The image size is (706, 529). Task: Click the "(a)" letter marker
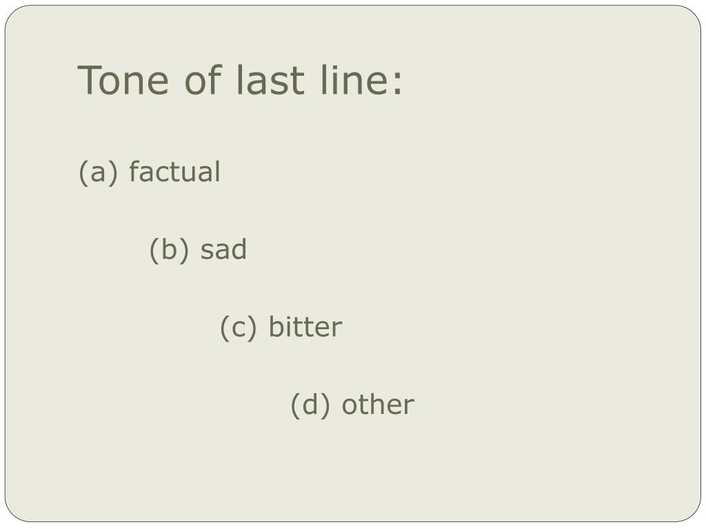(x=98, y=172)
